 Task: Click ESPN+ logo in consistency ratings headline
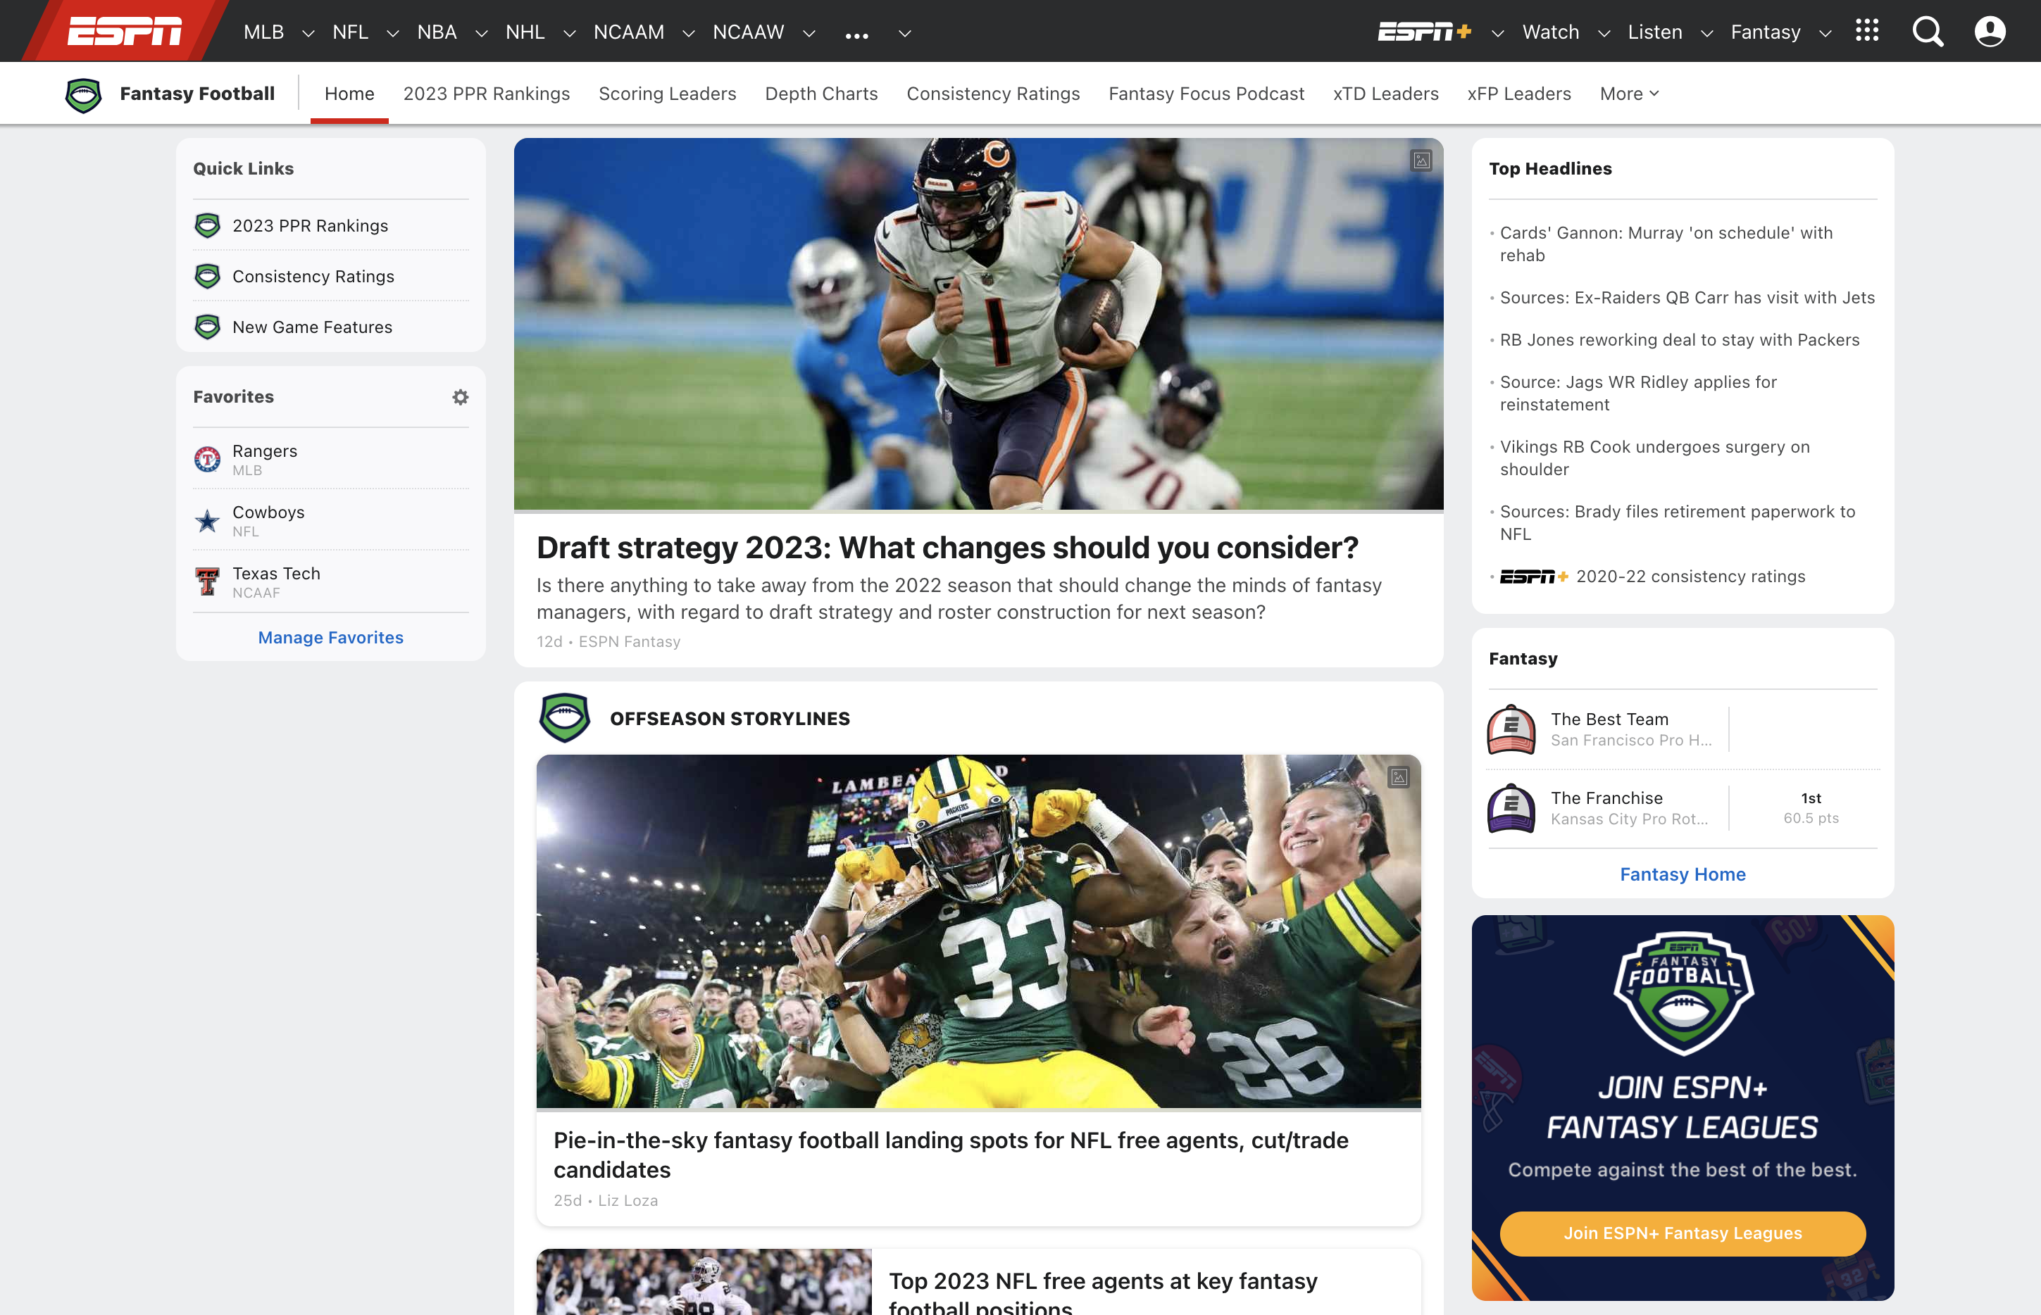1533,577
